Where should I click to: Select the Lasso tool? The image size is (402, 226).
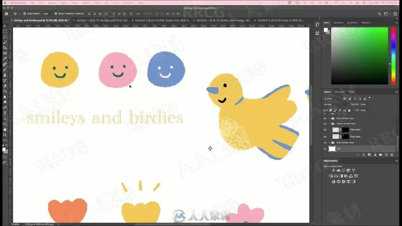(5, 37)
